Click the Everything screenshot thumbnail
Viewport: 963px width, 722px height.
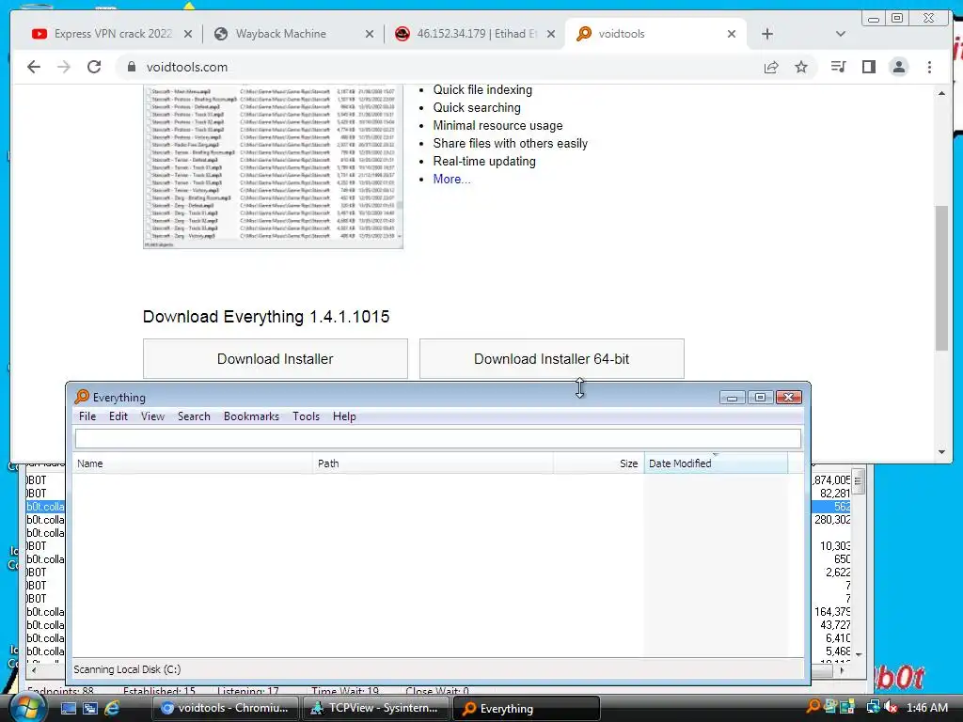point(273,166)
